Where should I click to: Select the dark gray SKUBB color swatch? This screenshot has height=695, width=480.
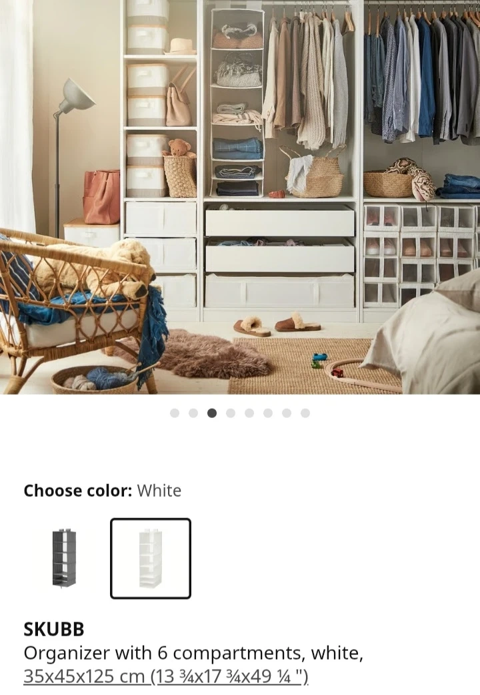[64, 558]
